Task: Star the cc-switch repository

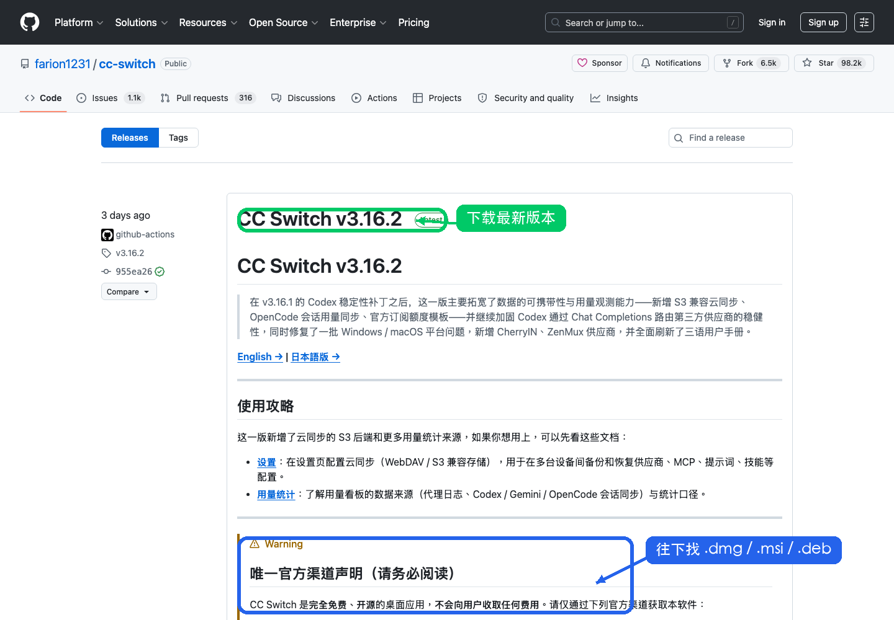Action: (x=834, y=63)
